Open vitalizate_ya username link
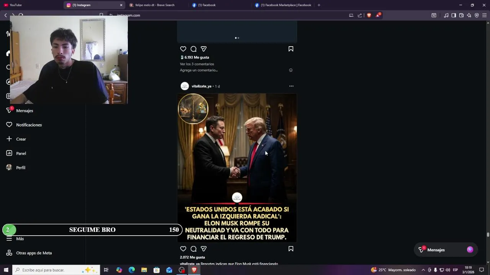The width and height of the screenshot is (490, 275). tap(201, 86)
